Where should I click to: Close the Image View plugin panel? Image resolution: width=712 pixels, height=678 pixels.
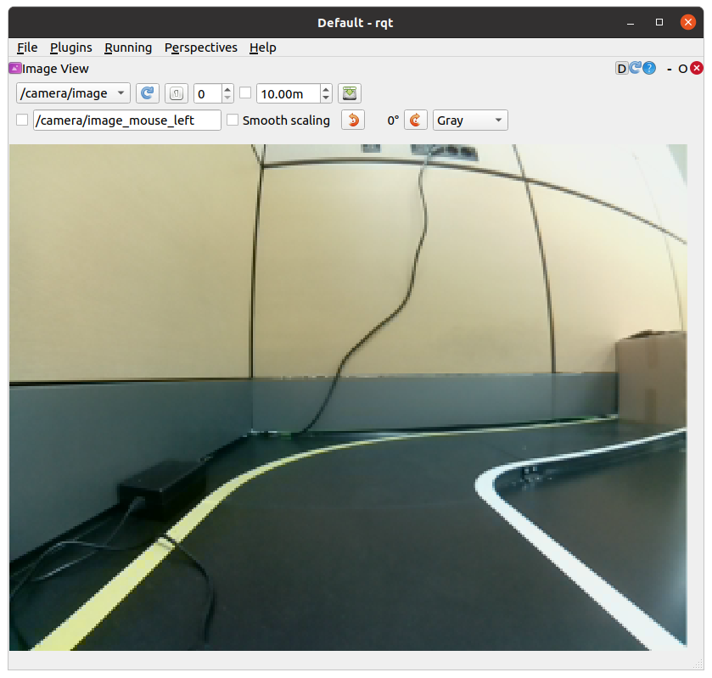click(697, 68)
